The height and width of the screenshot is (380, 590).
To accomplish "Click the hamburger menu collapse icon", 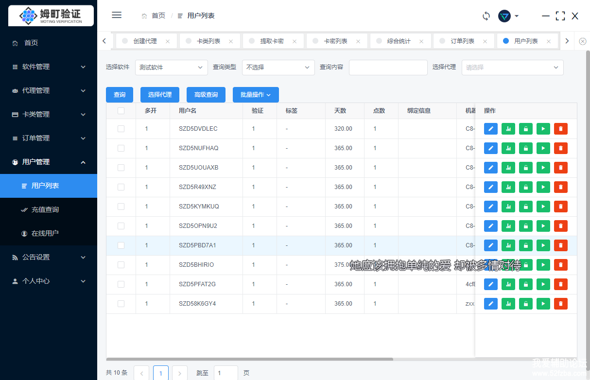I will pyautogui.click(x=117, y=15).
